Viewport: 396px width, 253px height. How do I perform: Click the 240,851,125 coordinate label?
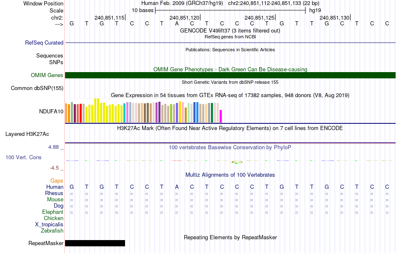point(259,18)
